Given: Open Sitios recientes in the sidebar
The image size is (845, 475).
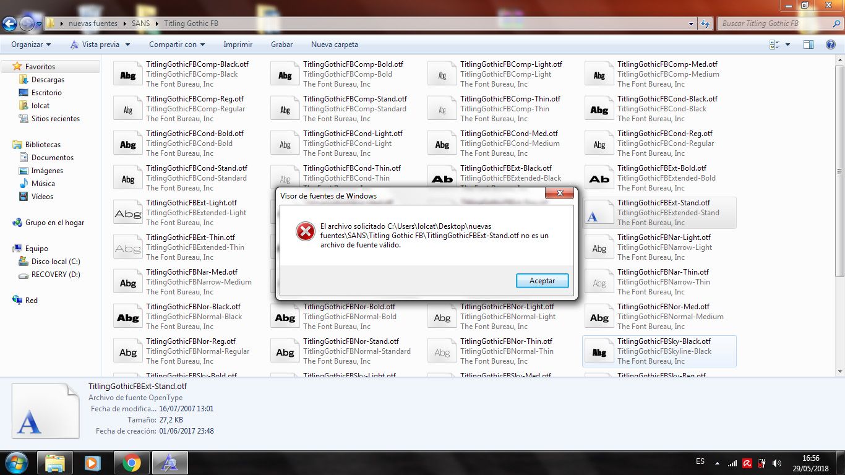Looking at the screenshot, I should coord(56,119).
